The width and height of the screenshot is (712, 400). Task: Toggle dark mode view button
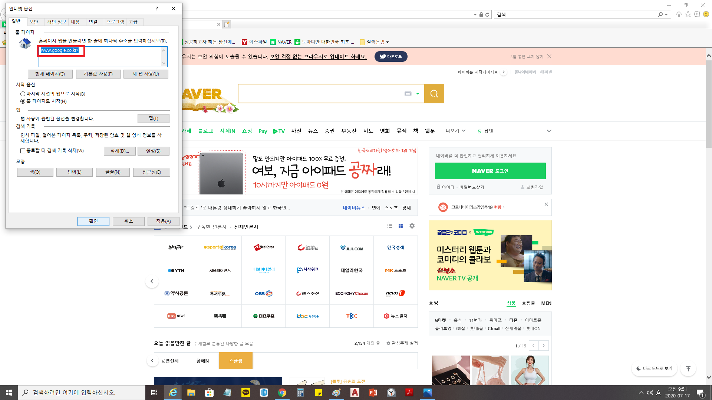click(655, 369)
